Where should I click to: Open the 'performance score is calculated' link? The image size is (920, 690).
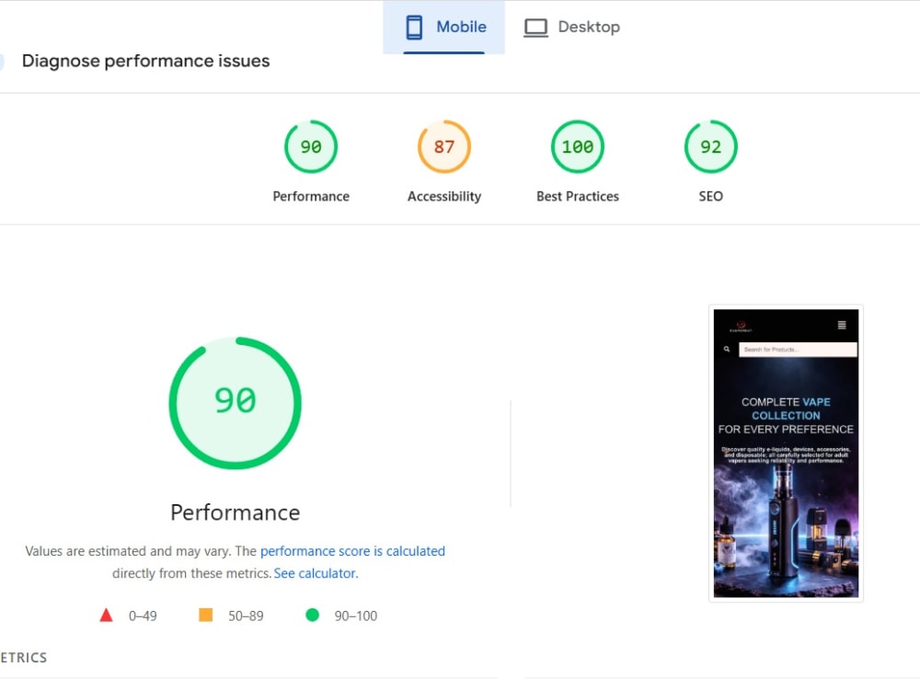352,551
